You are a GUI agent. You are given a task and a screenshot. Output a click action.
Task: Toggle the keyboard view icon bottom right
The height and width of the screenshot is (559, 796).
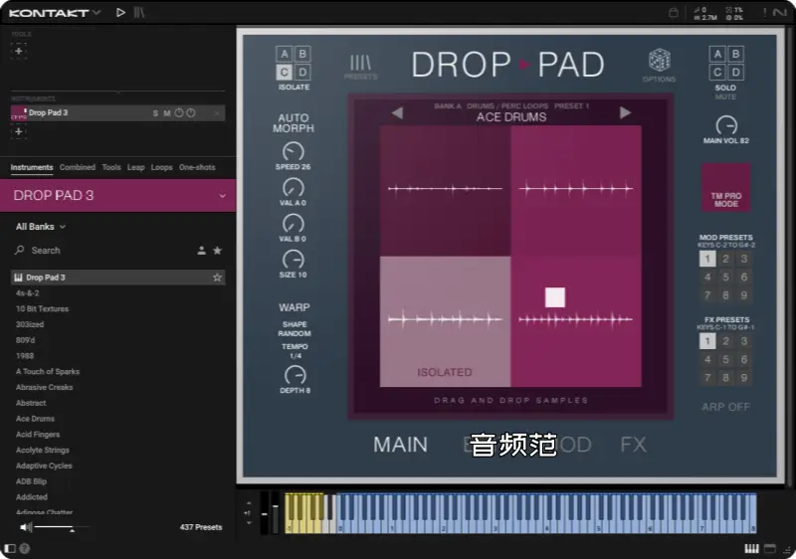[x=751, y=548]
